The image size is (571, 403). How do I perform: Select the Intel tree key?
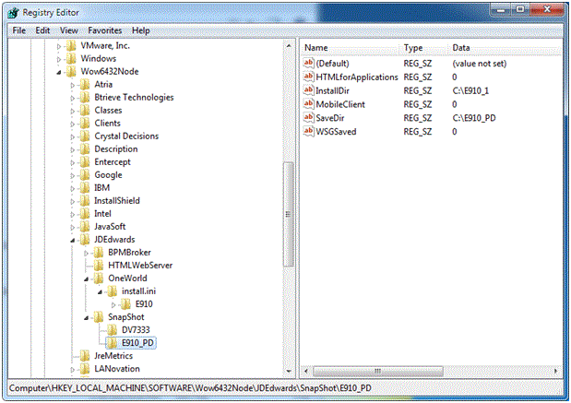102,214
